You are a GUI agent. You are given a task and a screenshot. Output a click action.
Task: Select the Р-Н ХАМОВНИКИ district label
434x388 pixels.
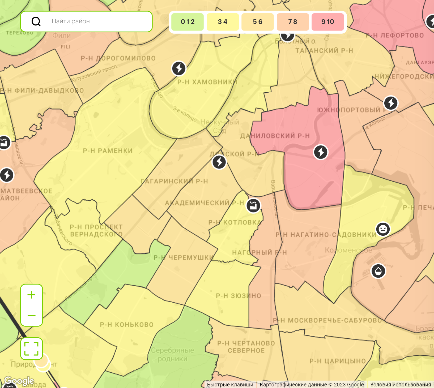(207, 82)
